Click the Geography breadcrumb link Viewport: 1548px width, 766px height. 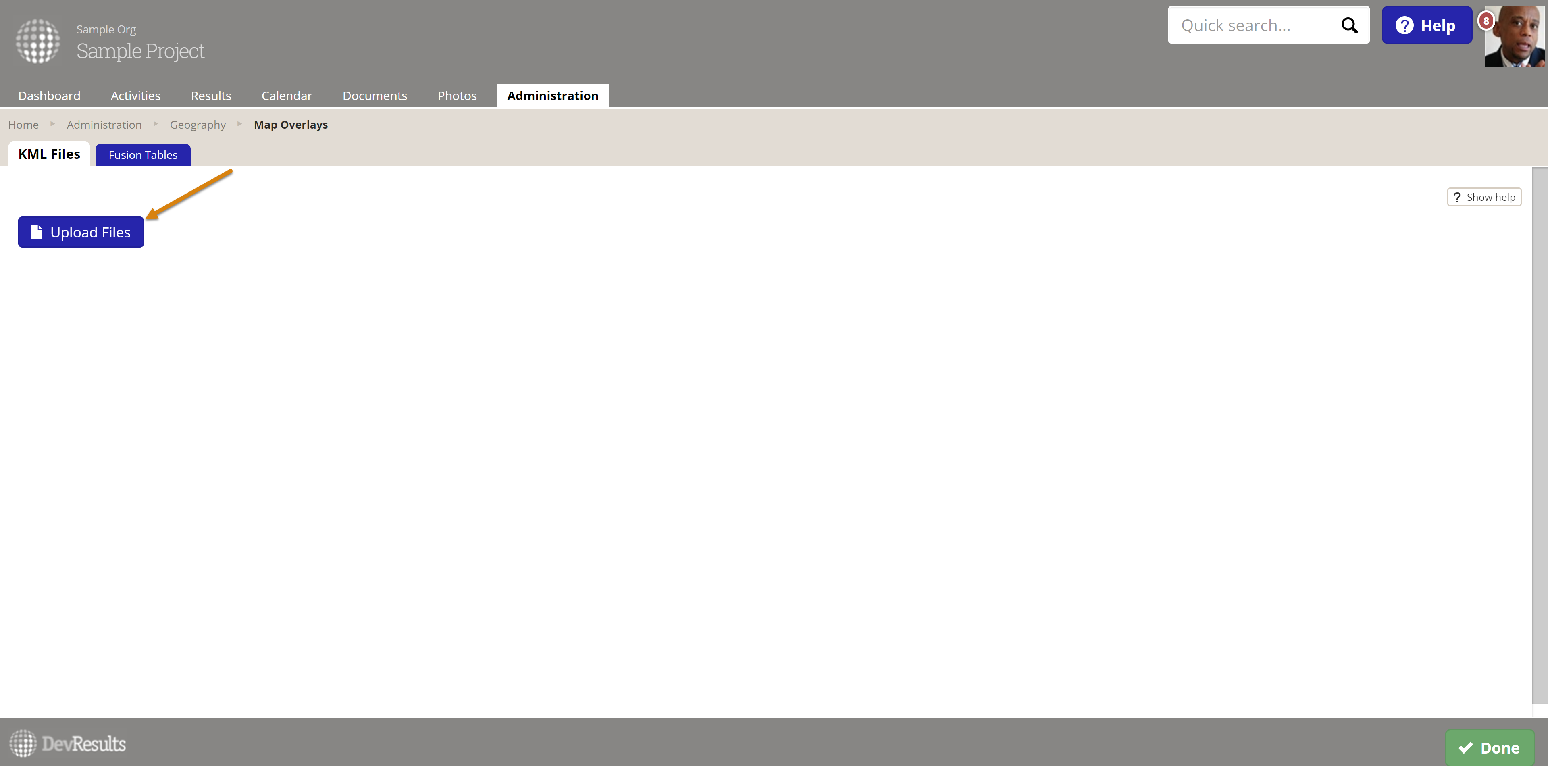click(198, 124)
